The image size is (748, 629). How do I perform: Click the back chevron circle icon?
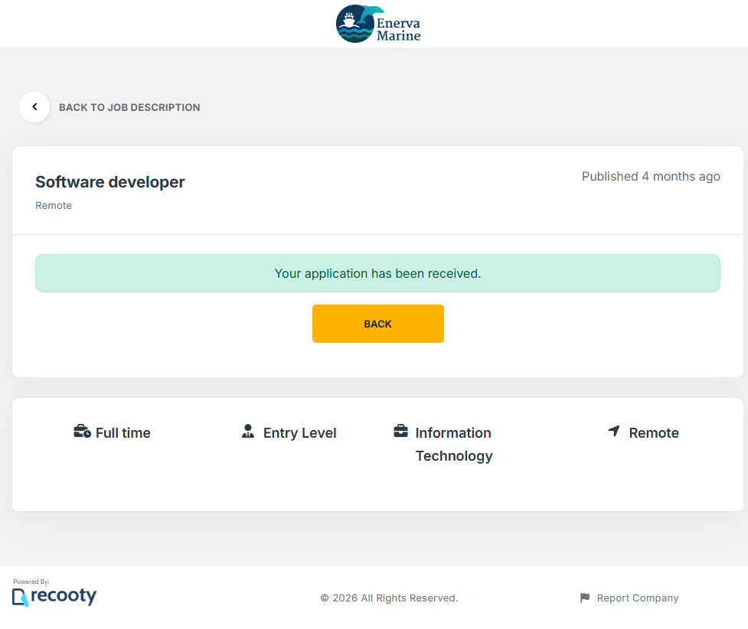pos(34,107)
